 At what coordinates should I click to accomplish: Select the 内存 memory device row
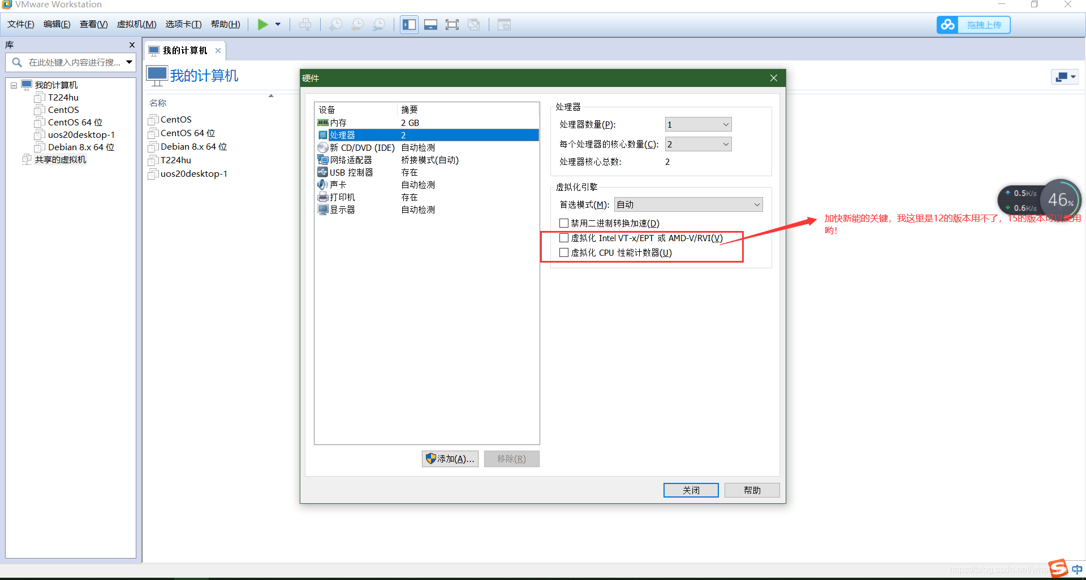click(x=427, y=123)
